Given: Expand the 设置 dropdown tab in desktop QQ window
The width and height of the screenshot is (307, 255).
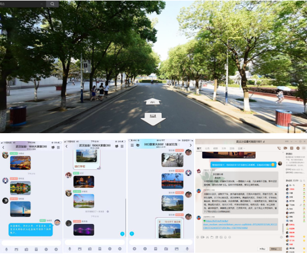Looking at the screenshot, I should (x=241, y=148).
